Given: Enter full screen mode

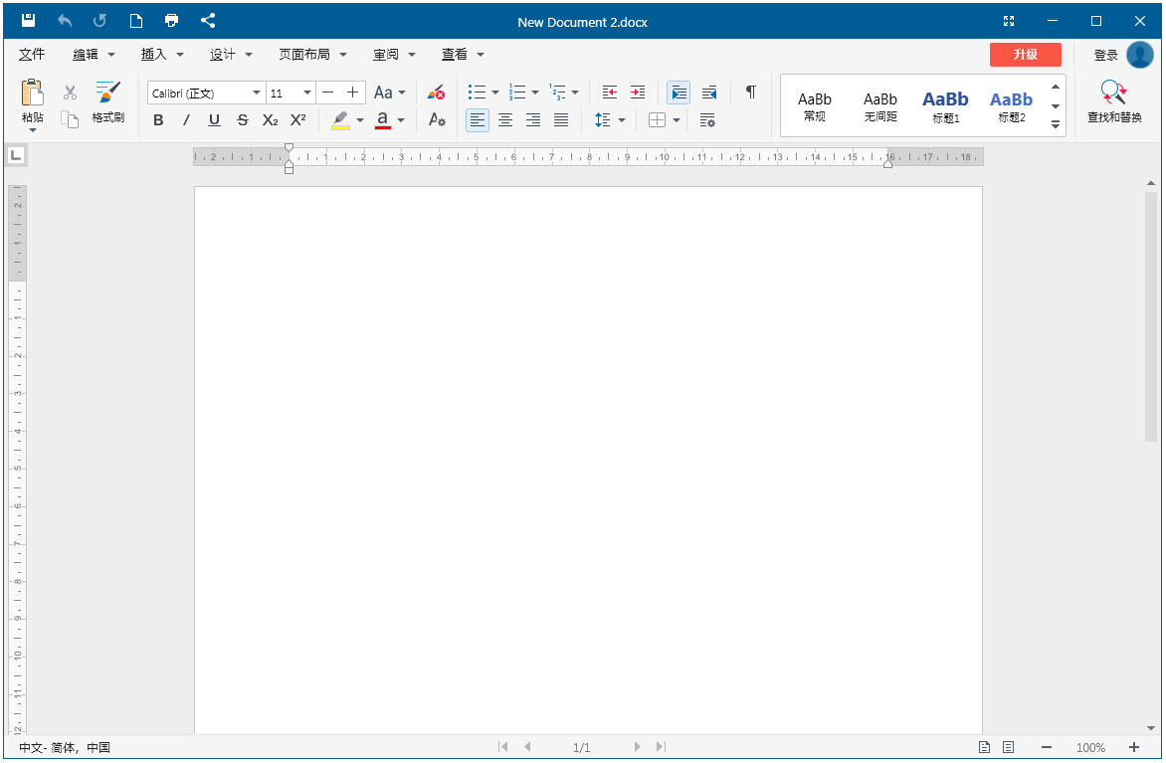Looking at the screenshot, I should click(x=1009, y=21).
